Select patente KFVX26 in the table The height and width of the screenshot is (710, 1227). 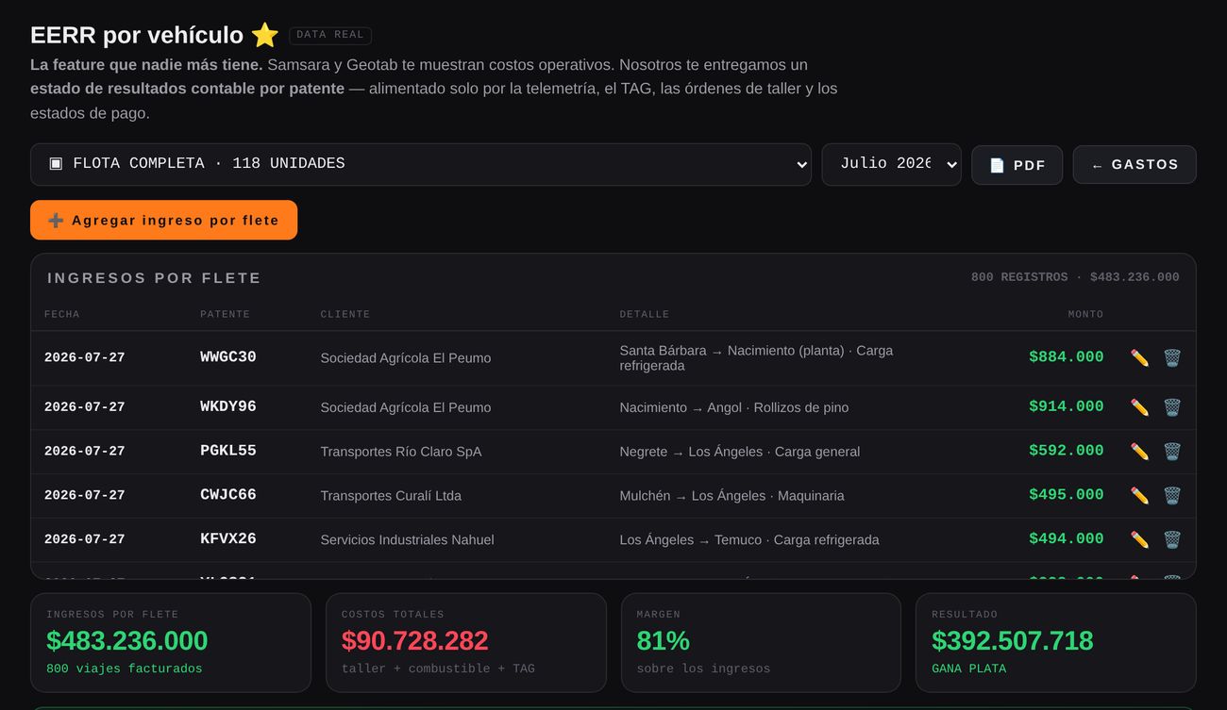pyautogui.click(x=228, y=539)
